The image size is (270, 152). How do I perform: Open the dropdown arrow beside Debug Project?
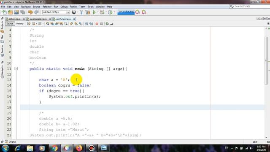coord(106,12)
